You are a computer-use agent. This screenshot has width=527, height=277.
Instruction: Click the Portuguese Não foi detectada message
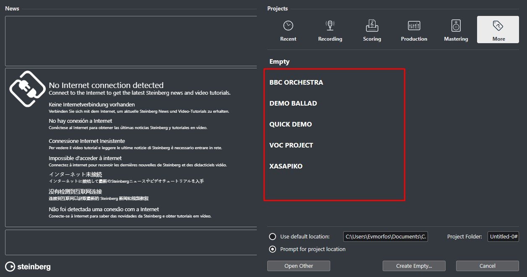(x=104, y=209)
